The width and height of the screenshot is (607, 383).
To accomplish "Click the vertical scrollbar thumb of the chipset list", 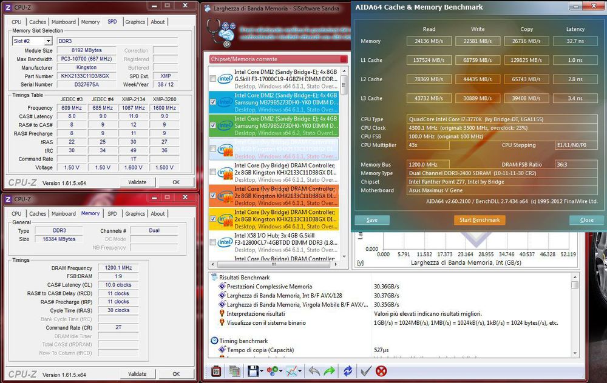I will point(344,85).
